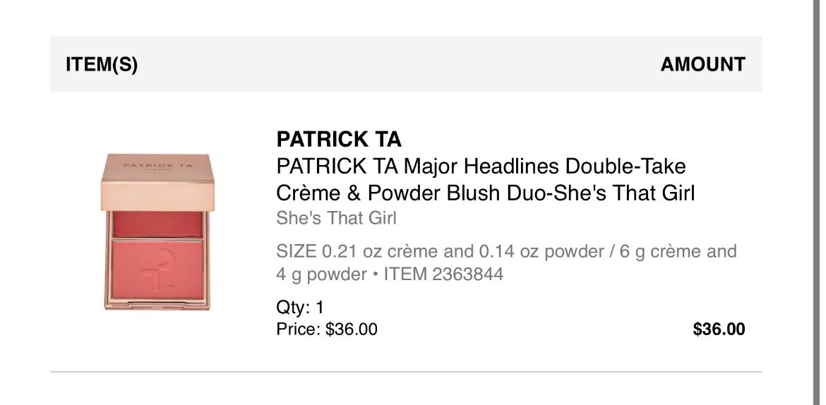Click the gray She's That Girl shade label
The width and height of the screenshot is (826, 405).
(336, 219)
